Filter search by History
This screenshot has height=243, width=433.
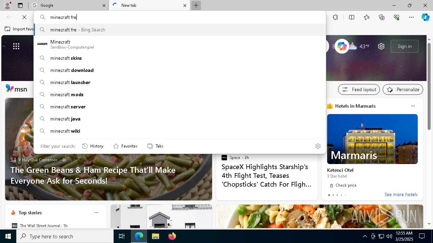point(93,146)
